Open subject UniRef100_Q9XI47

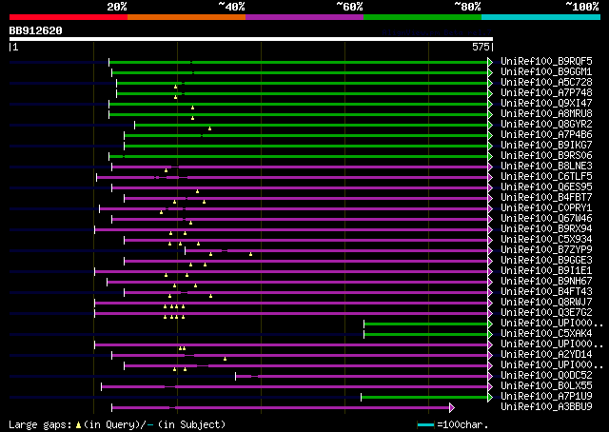coord(546,104)
